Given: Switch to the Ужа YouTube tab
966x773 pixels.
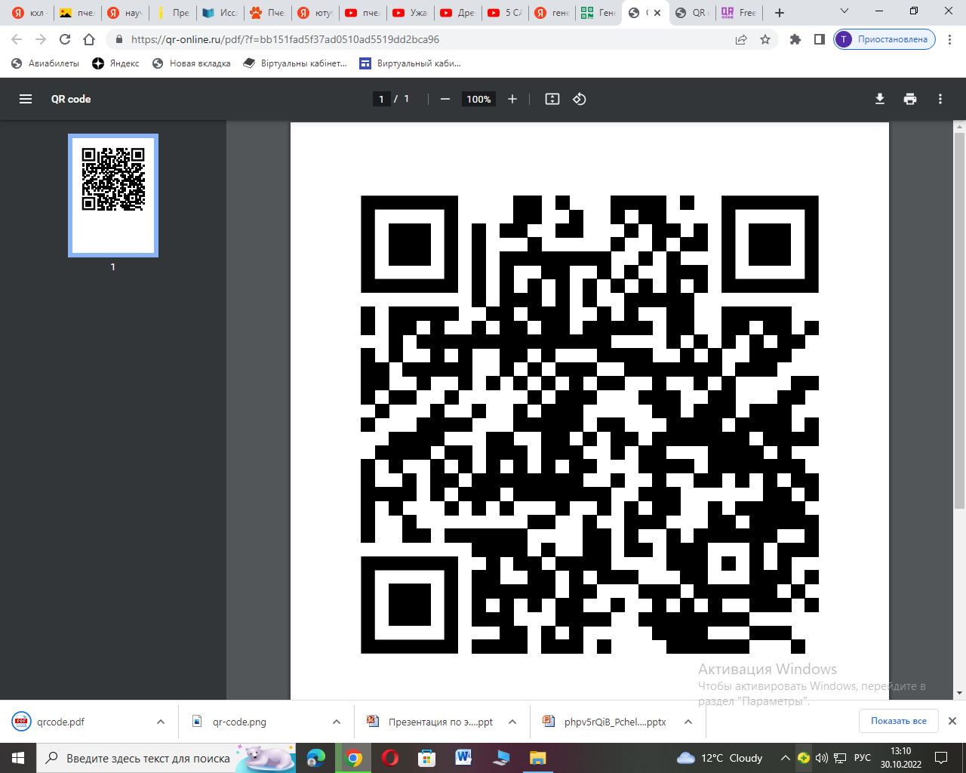Looking at the screenshot, I should pyautogui.click(x=410, y=13).
